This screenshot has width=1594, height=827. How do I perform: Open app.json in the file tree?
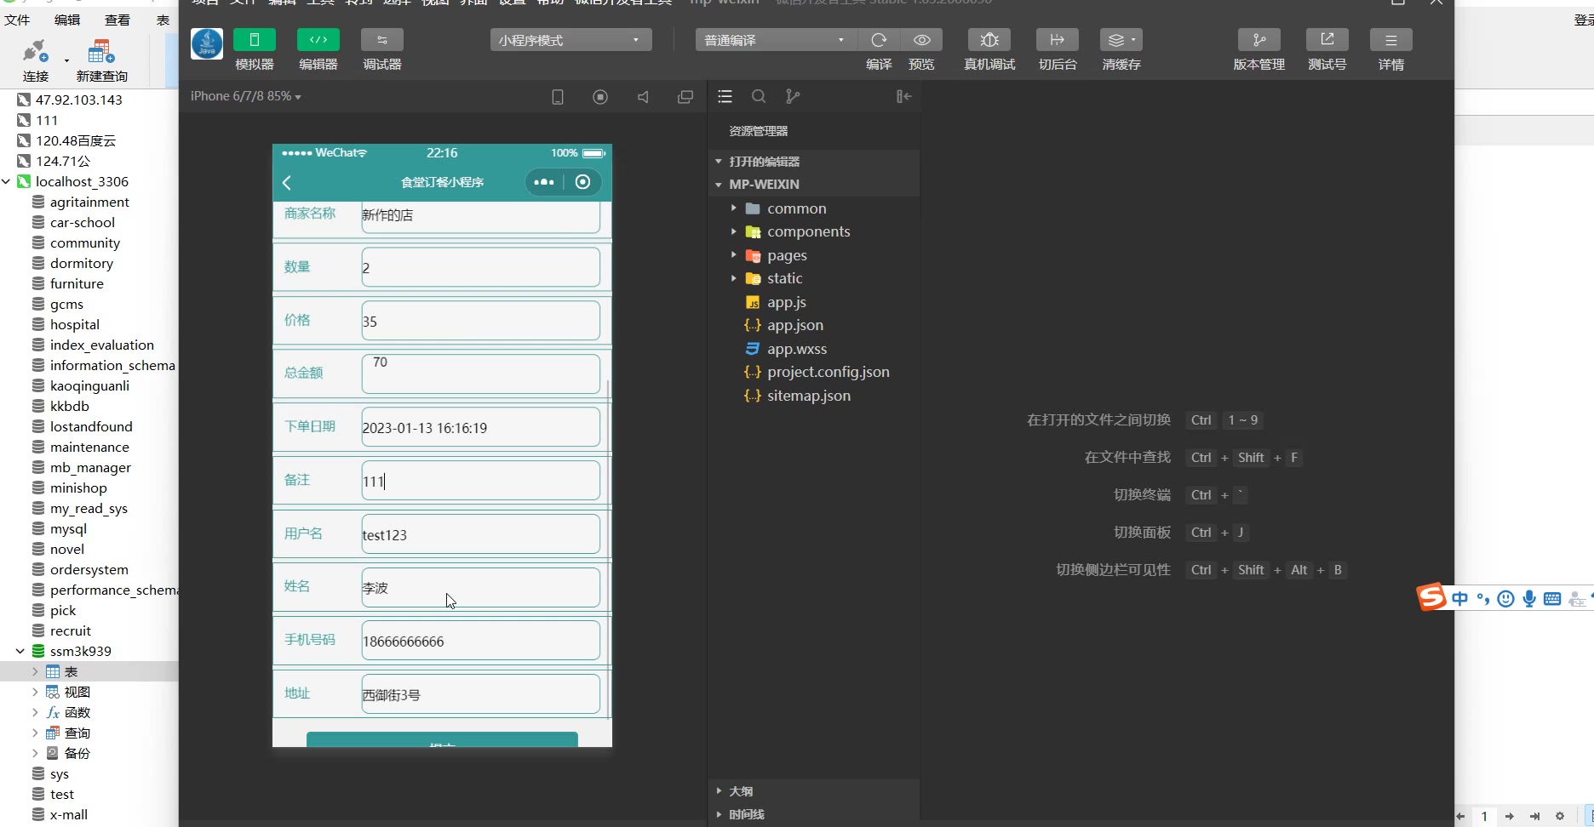(x=794, y=325)
